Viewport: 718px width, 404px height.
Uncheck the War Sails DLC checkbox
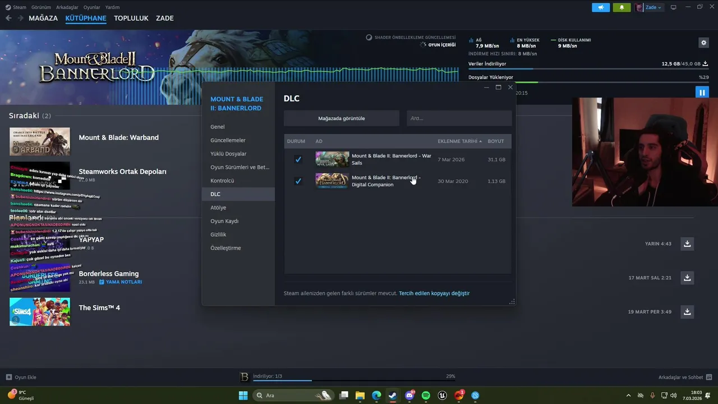[298, 159]
